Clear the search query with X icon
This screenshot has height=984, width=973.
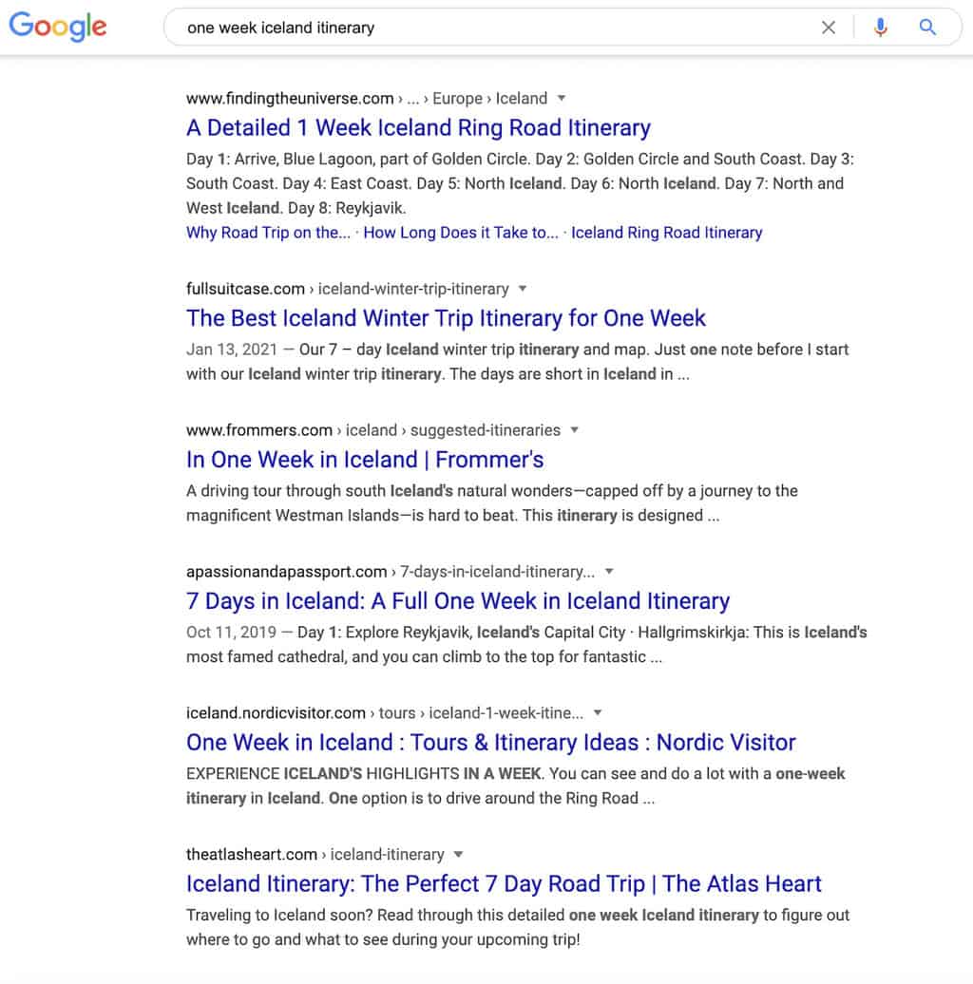coord(829,28)
